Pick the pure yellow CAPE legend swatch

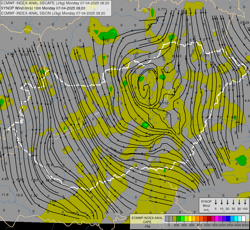(x=190, y=218)
